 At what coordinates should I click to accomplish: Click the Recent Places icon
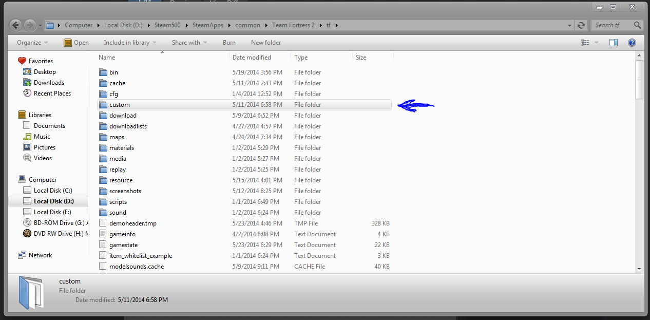tap(27, 93)
